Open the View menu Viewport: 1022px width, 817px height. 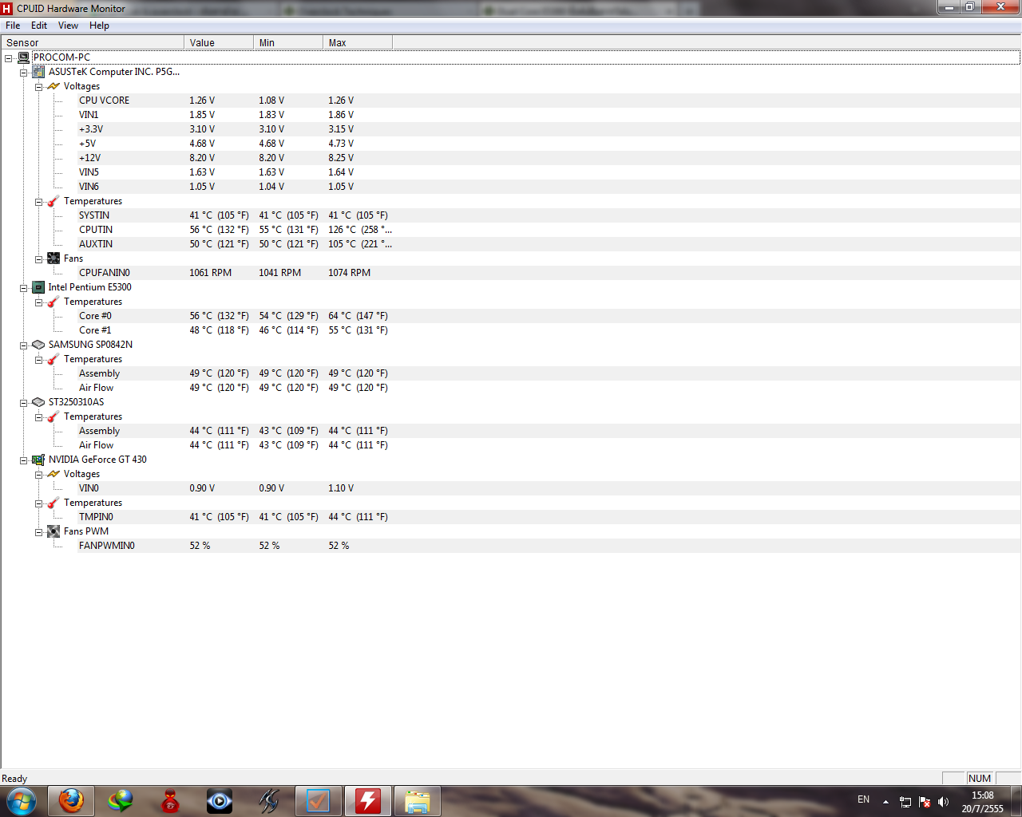tap(68, 26)
